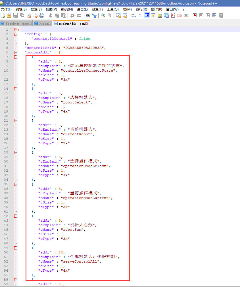Open Find with the binoculars icon
The image size is (240, 287).
pyautogui.click(x=88, y=15)
